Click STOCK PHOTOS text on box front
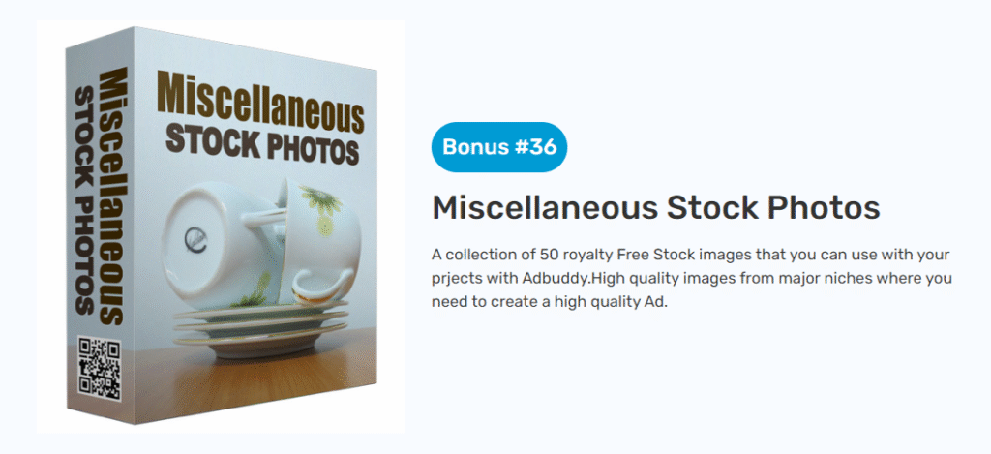Screen dimensions: 991x454 coord(262,147)
